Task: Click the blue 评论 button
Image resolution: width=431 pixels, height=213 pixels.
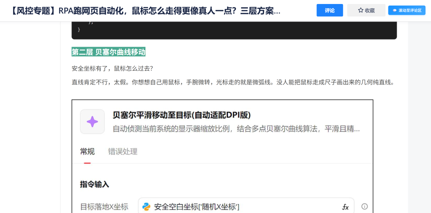Action: click(330, 10)
